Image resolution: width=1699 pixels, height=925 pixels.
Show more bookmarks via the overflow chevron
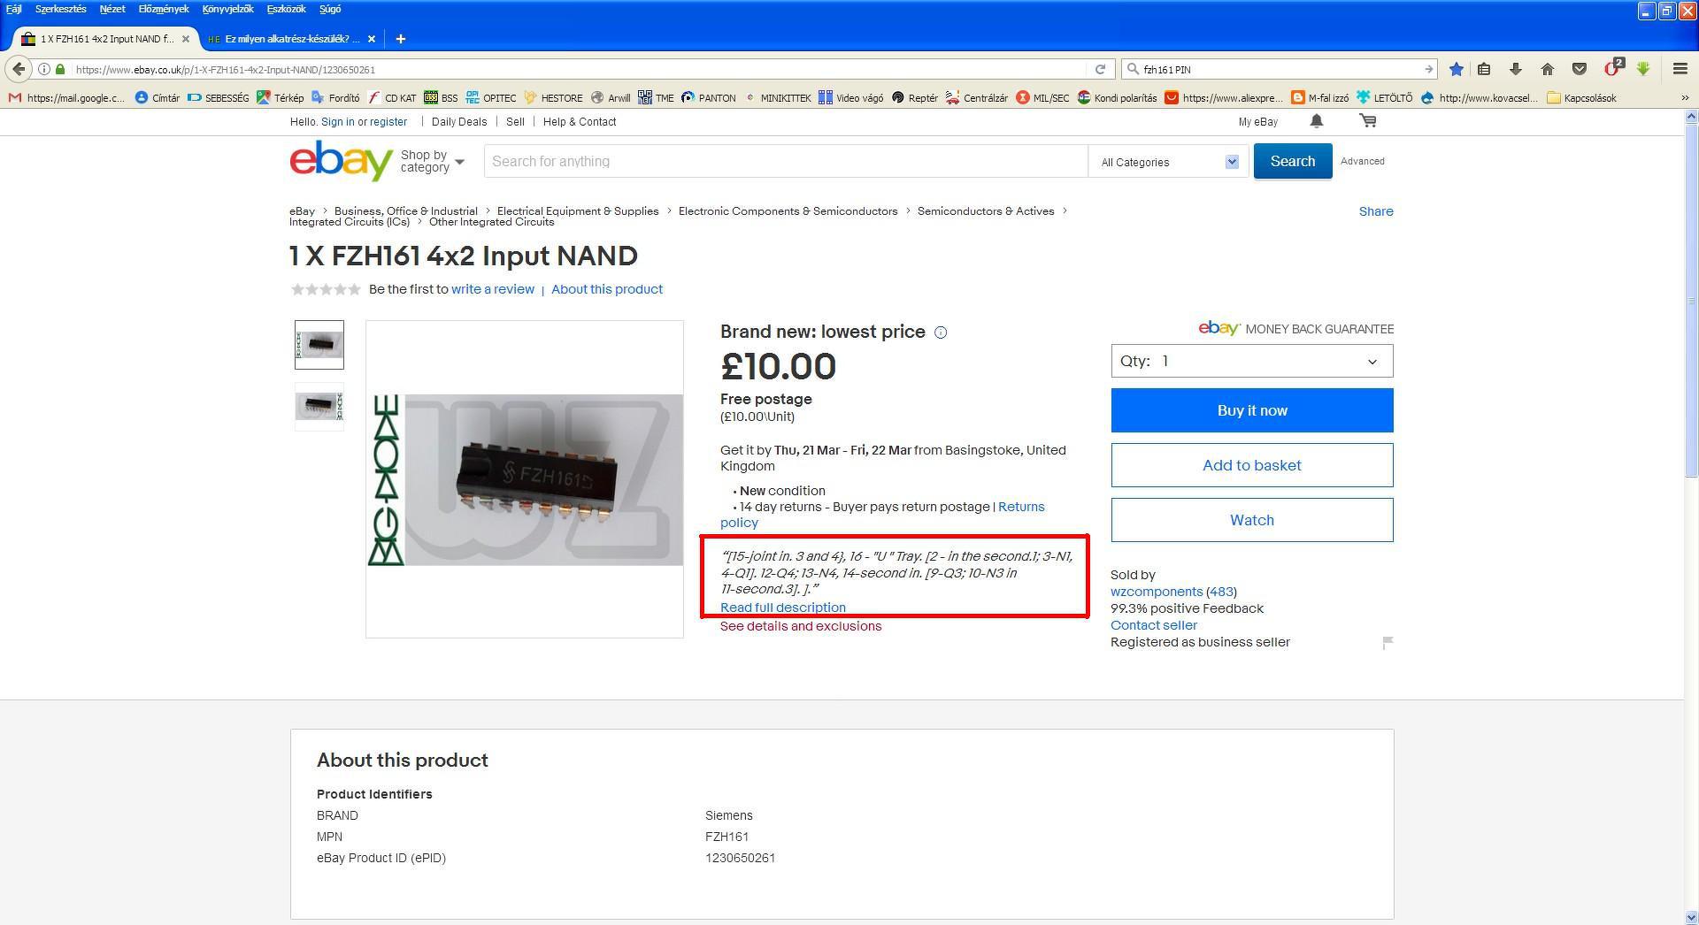click(x=1685, y=98)
